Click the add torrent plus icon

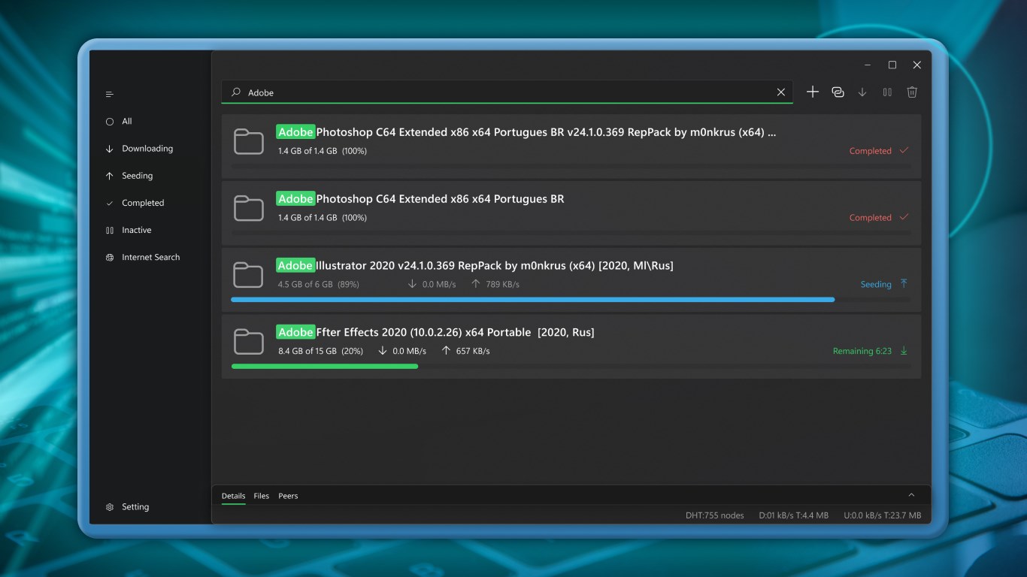tap(813, 92)
